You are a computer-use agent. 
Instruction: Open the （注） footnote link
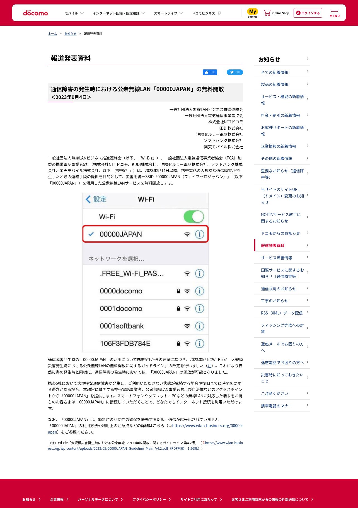tap(209, 366)
